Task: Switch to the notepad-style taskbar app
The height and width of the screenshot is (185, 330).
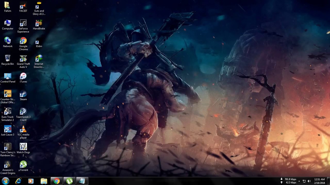Action: coord(82,181)
